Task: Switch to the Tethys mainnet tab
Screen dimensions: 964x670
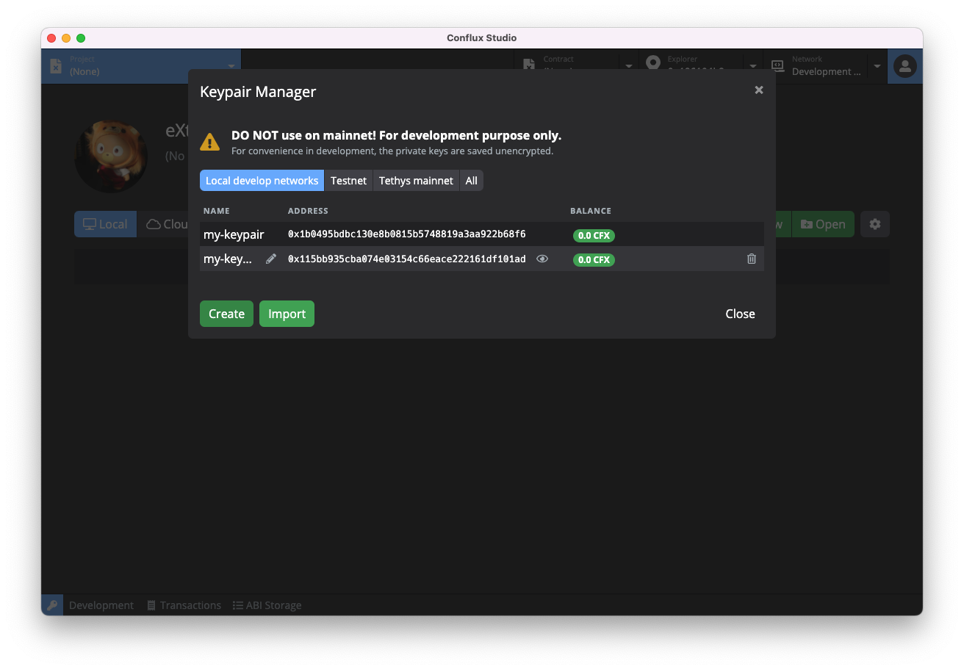Action: [416, 181]
